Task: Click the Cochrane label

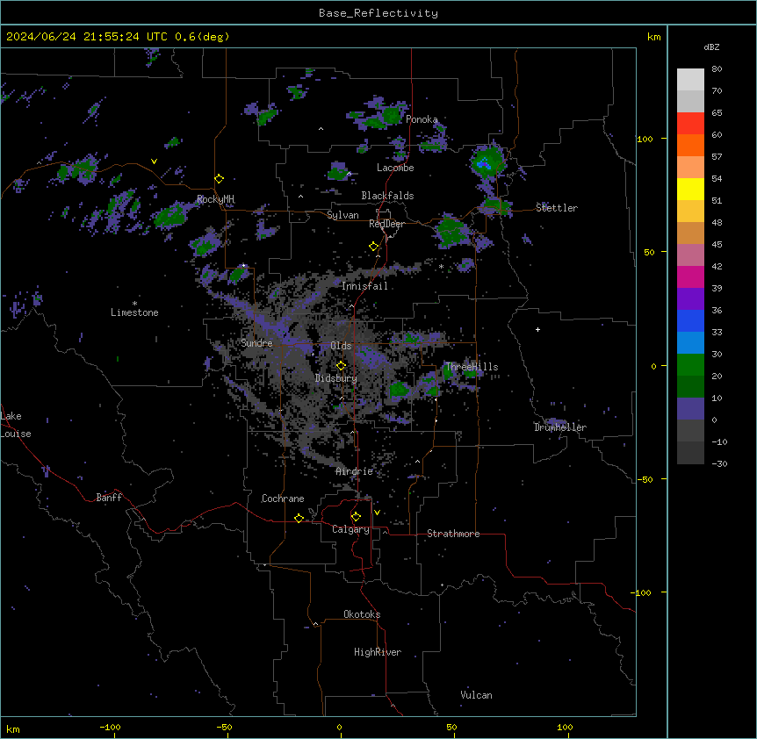Action: click(283, 499)
